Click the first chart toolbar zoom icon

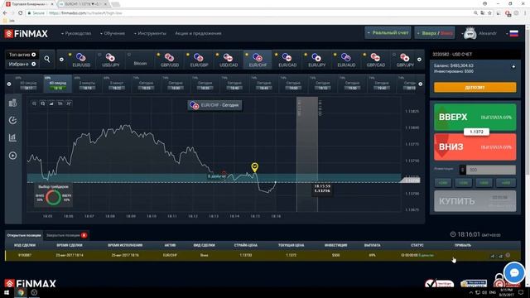point(34,103)
